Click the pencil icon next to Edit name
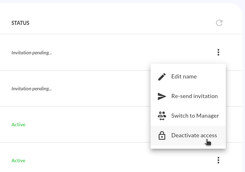The image size is (245, 172). click(162, 77)
